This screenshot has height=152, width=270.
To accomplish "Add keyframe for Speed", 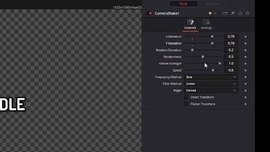I will pyautogui.click(x=246, y=70).
